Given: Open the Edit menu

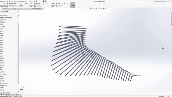Looking at the screenshot, I should coord(9,1).
